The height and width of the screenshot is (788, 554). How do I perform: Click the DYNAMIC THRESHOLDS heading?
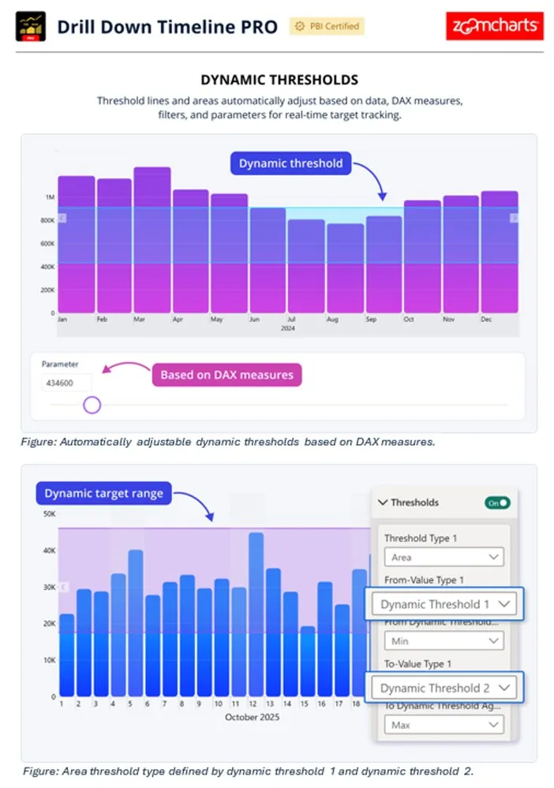click(279, 80)
